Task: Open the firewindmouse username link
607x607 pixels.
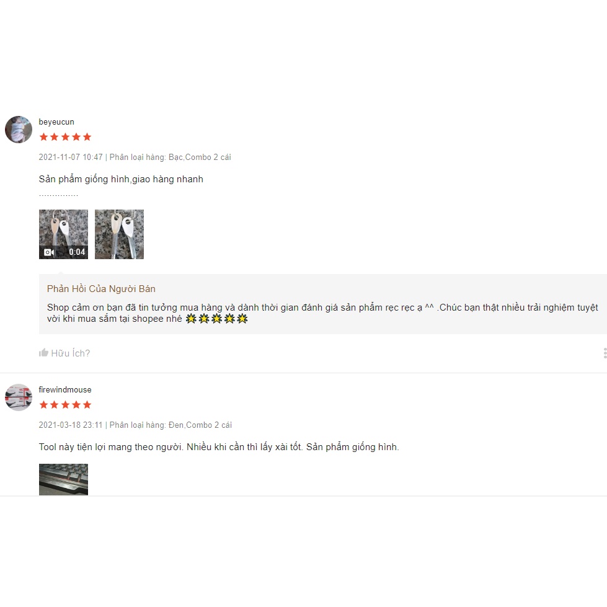Action: 65,390
